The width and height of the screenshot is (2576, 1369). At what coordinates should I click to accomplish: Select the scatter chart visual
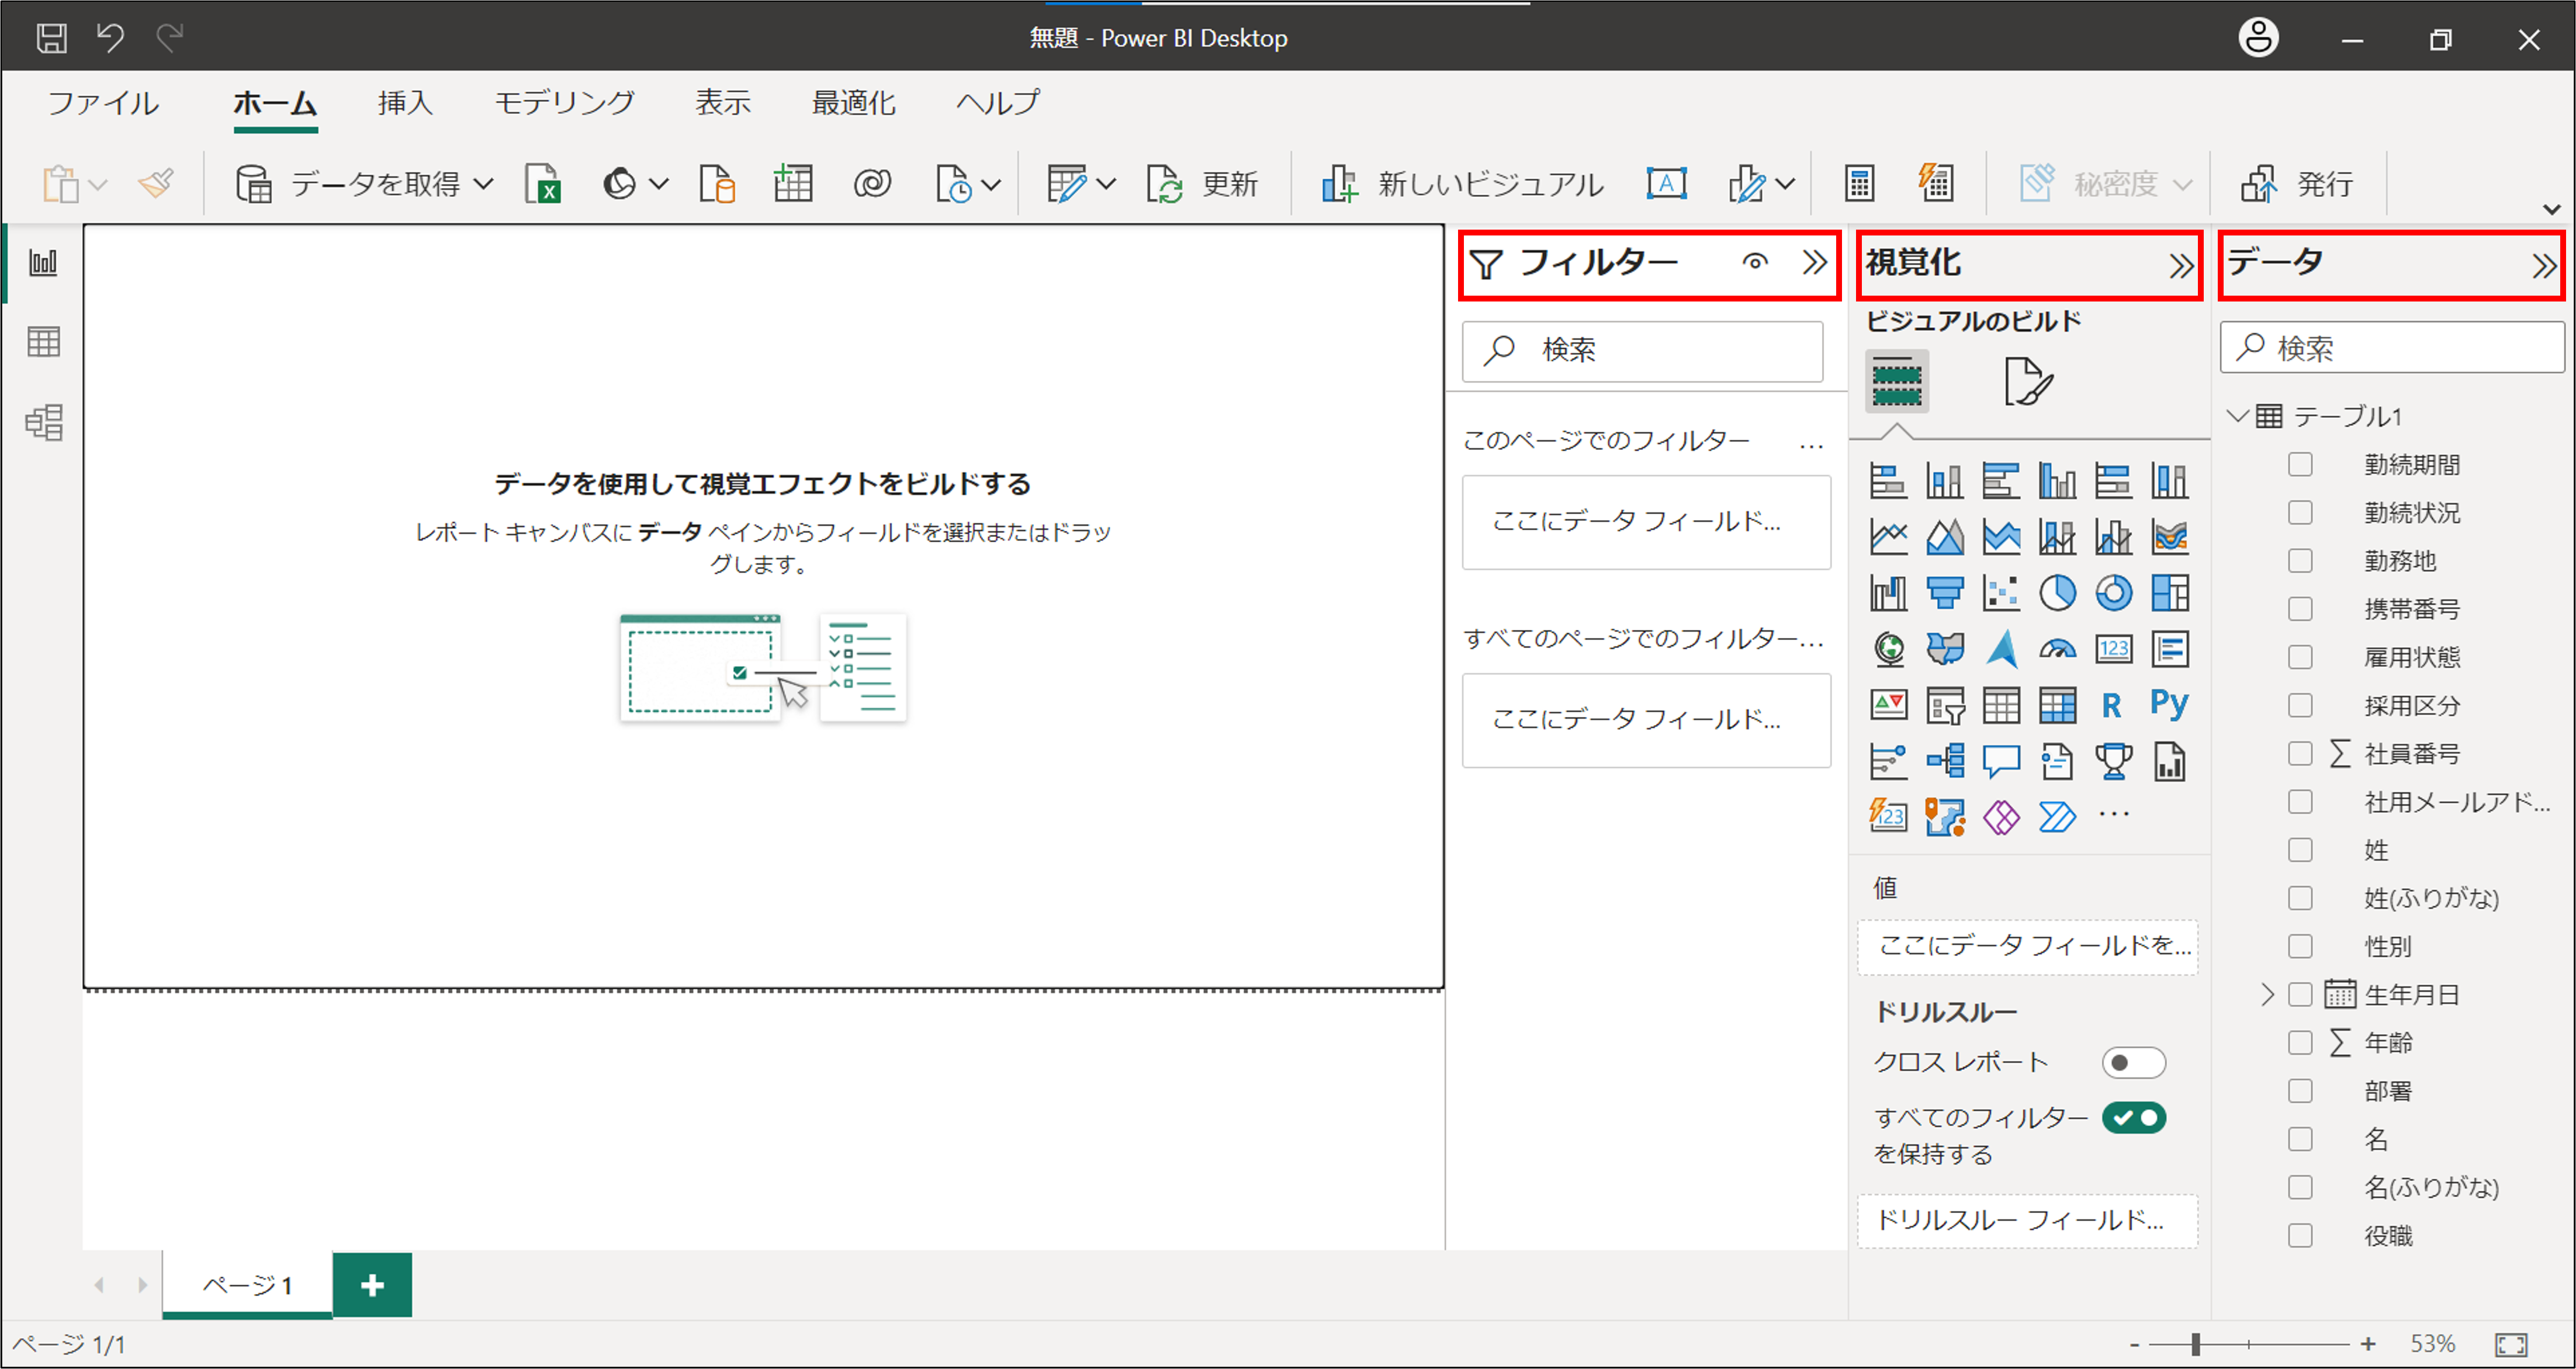click(x=2001, y=593)
